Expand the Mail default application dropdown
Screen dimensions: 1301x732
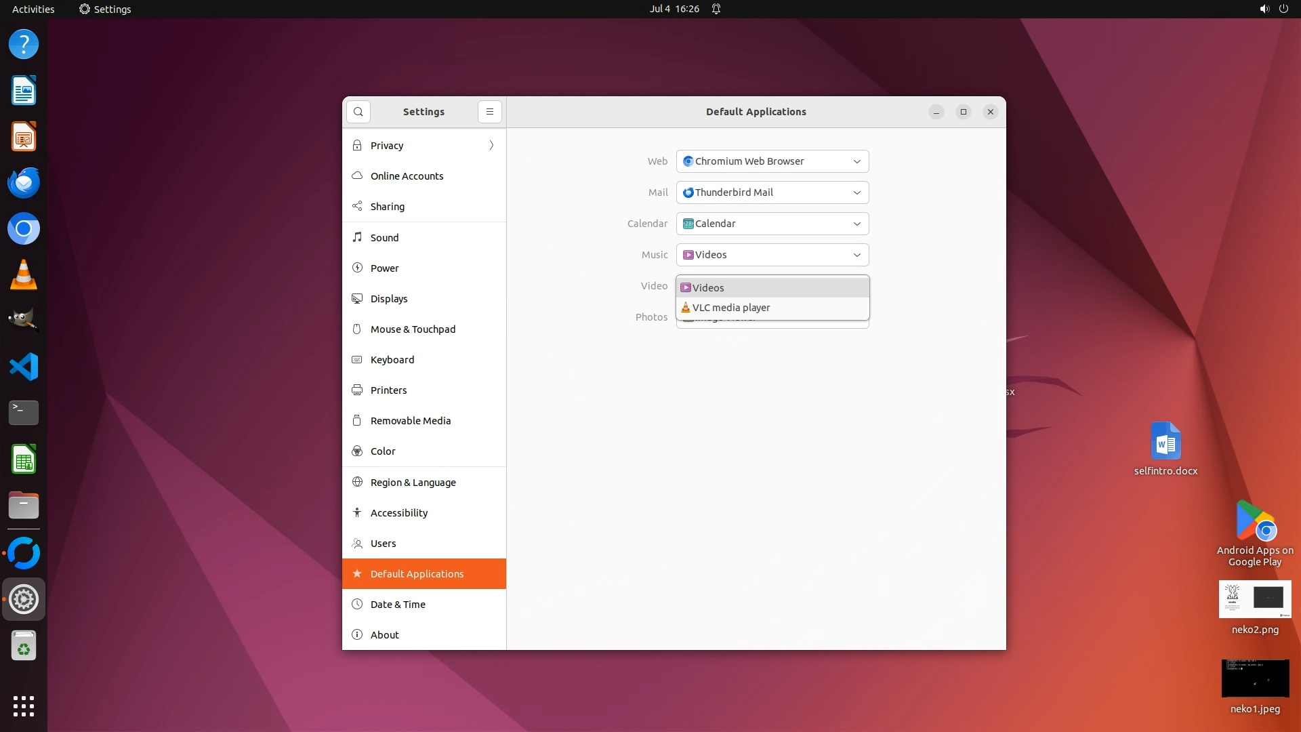pos(772,192)
